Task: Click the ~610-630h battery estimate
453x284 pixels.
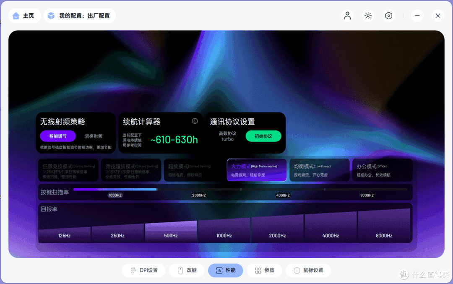Action: click(x=174, y=140)
